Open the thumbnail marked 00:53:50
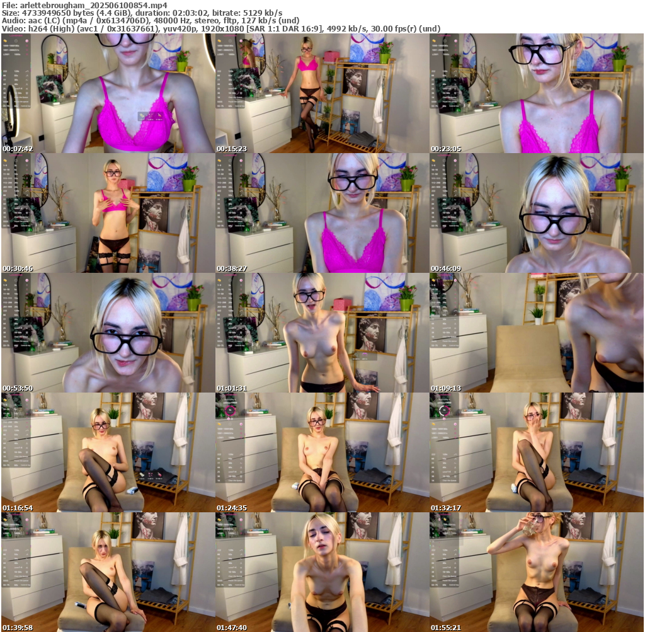The height and width of the screenshot is (632, 645). click(x=108, y=333)
